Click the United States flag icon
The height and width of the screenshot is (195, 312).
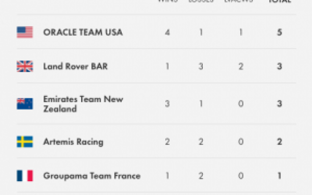pos(25,32)
